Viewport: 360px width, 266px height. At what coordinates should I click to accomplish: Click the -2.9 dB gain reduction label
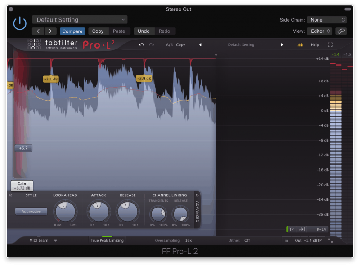[144, 79]
